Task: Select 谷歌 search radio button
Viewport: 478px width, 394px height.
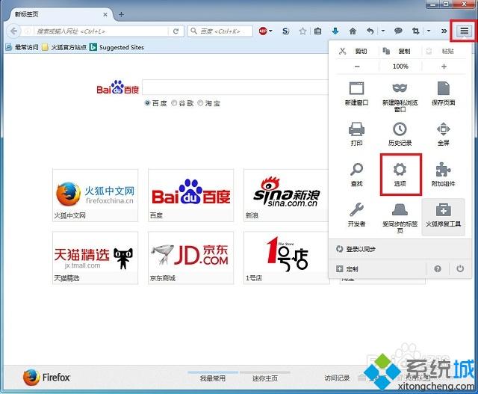Action: [x=174, y=103]
